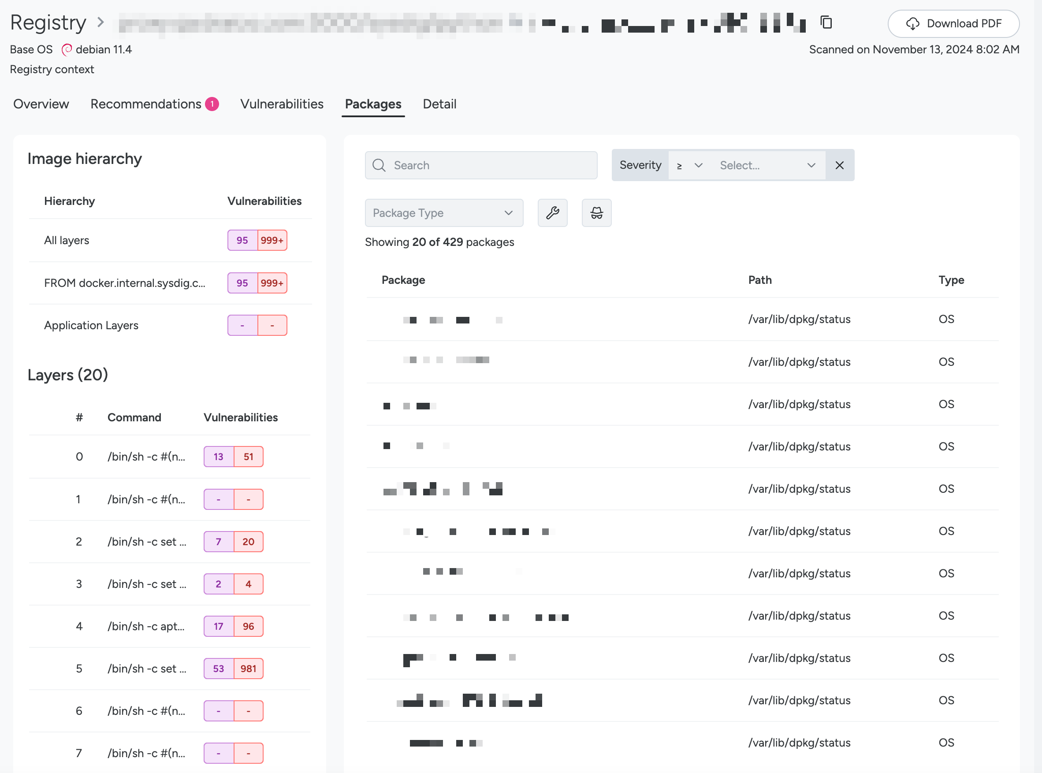Open the Detail tab
The image size is (1042, 773).
[x=439, y=104]
